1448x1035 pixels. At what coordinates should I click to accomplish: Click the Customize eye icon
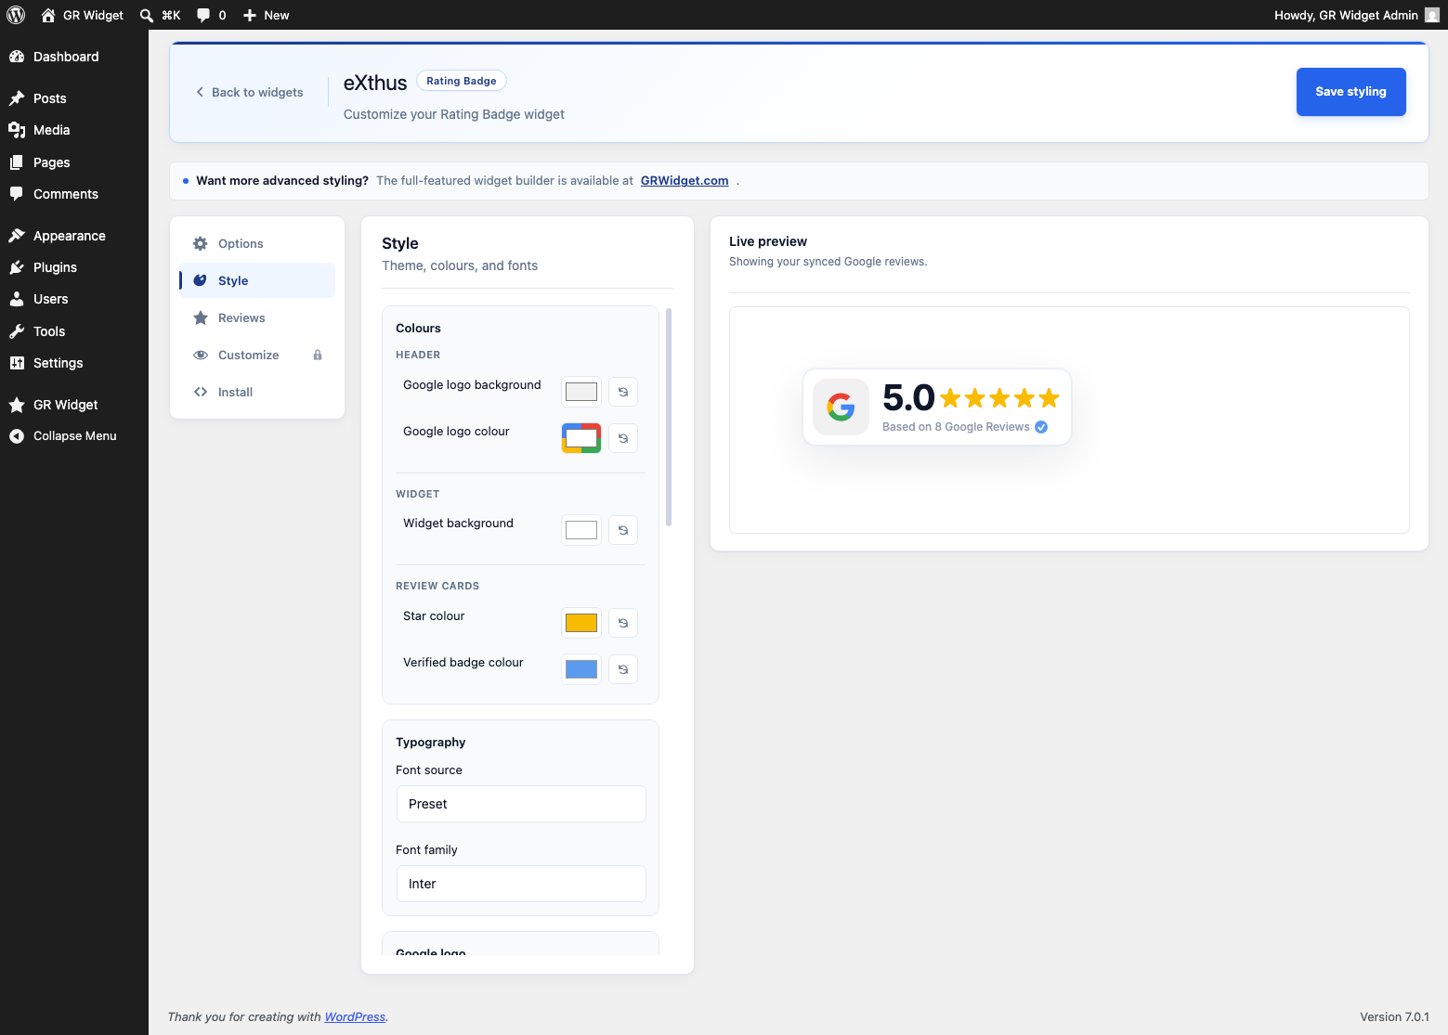pyautogui.click(x=200, y=355)
